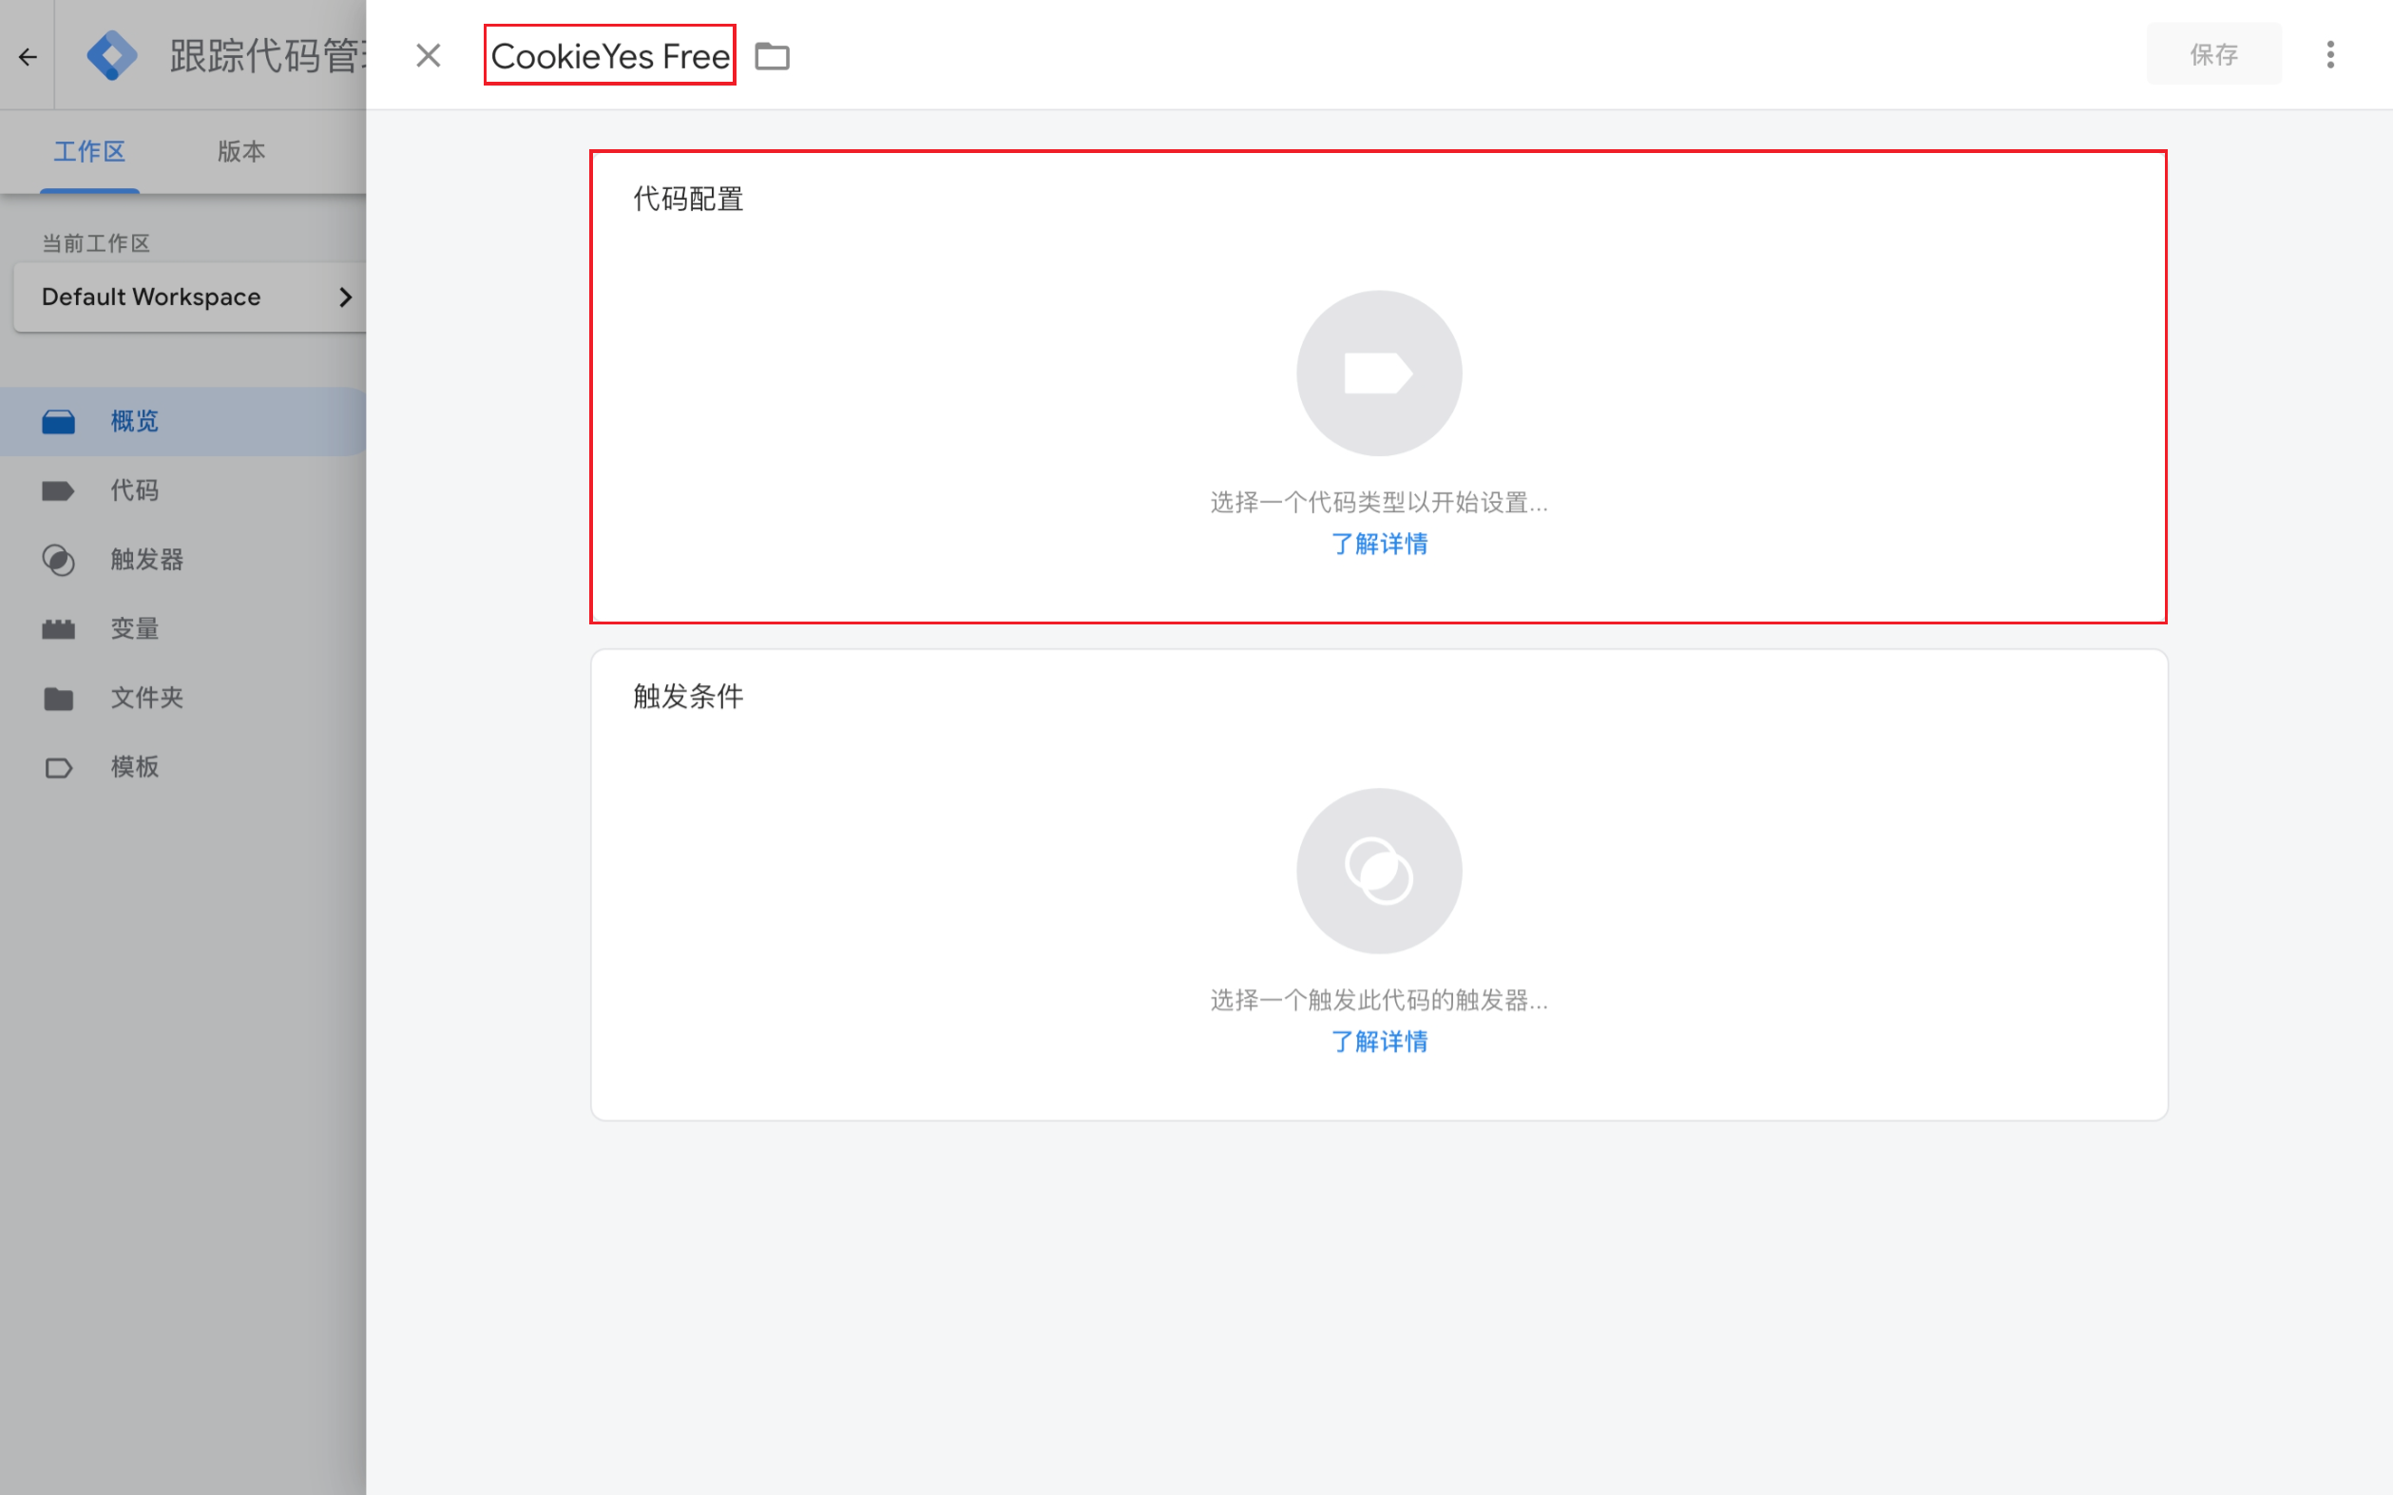Edit the CookieYes Free tag name

click(x=610, y=56)
